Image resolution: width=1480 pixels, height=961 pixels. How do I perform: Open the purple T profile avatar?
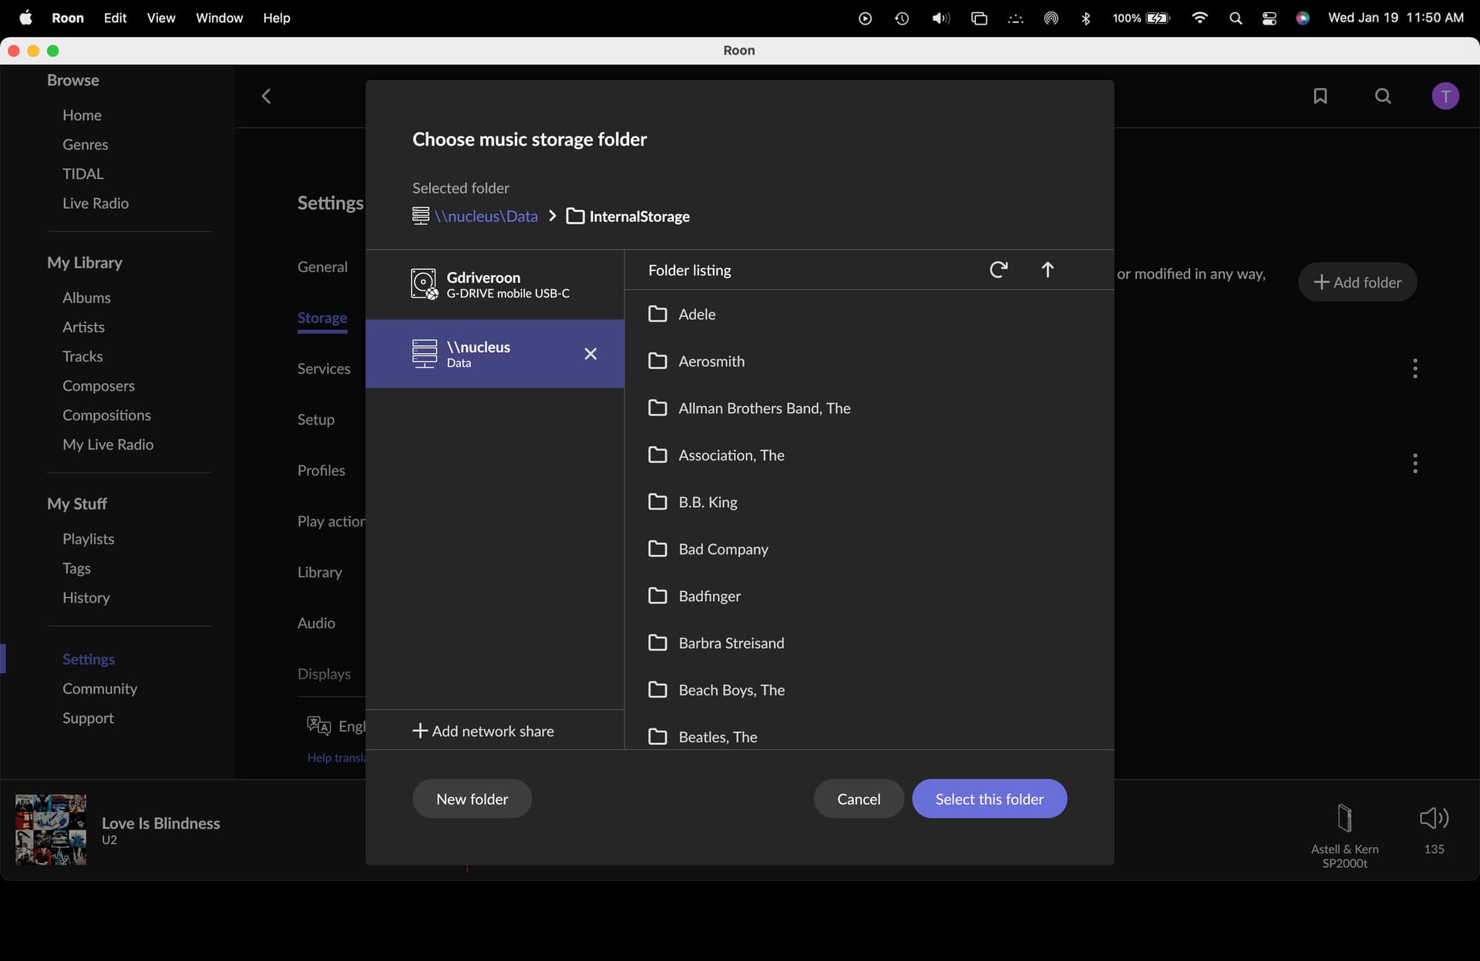click(1445, 96)
